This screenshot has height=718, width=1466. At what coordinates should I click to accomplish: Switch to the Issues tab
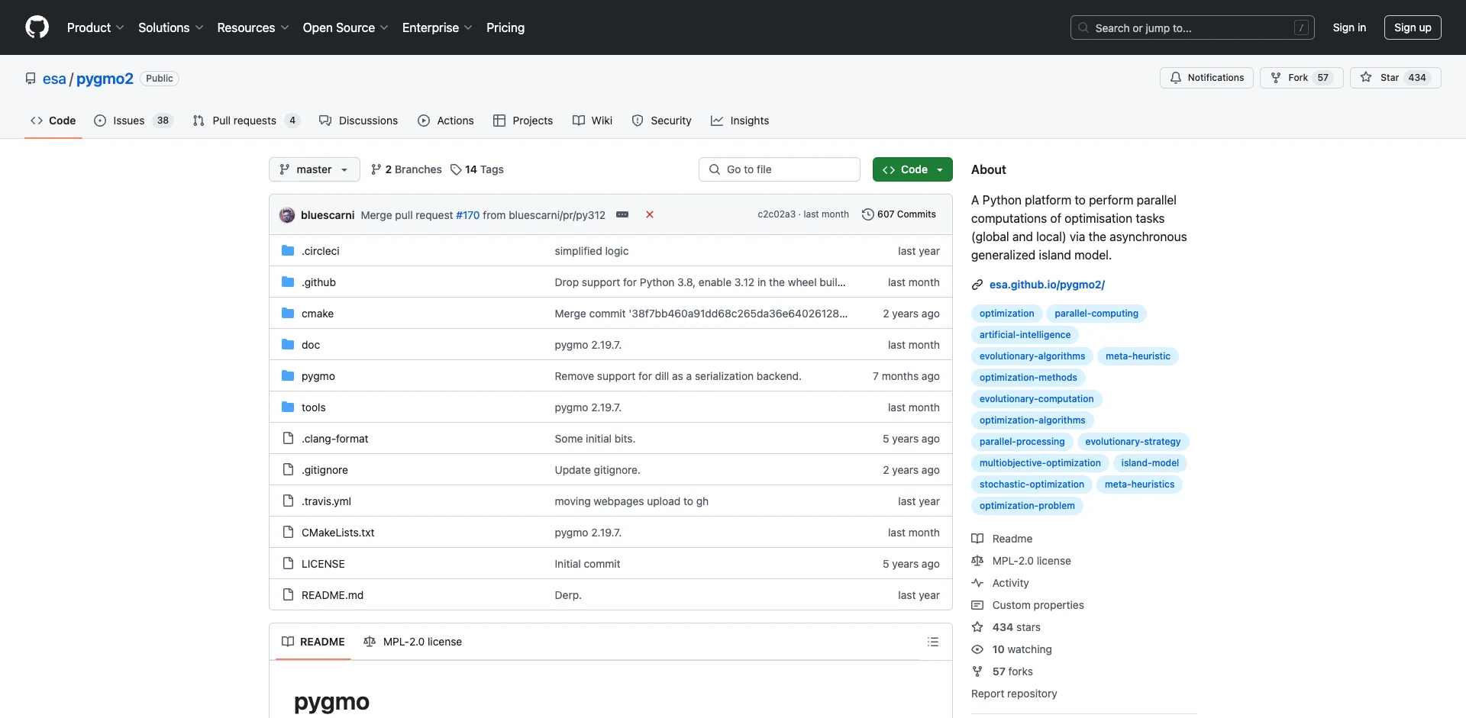[x=134, y=121]
